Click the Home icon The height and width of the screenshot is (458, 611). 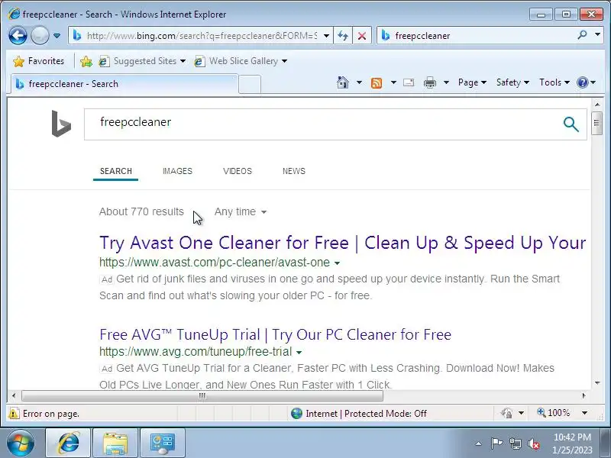pyautogui.click(x=343, y=82)
